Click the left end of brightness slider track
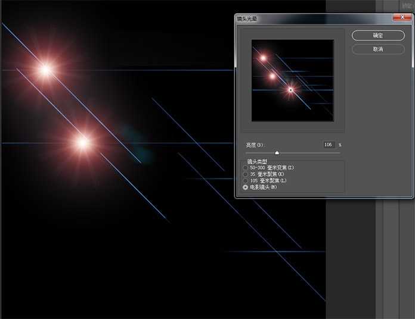 pos(246,153)
